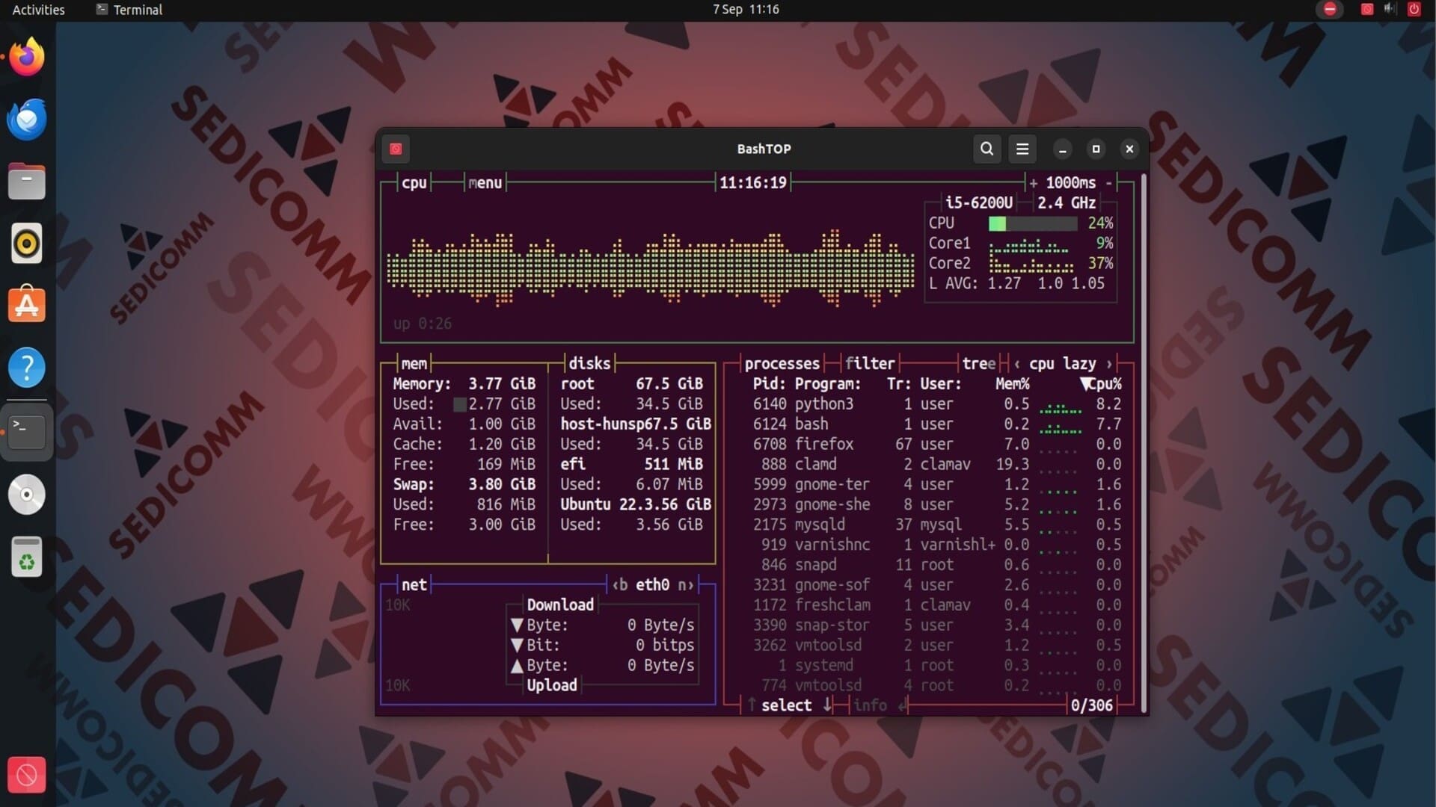Open the Trash icon in dock

pyautogui.click(x=27, y=557)
